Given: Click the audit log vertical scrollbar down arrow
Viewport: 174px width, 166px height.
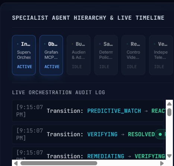Looking at the screenshot, I should [x=169, y=156].
